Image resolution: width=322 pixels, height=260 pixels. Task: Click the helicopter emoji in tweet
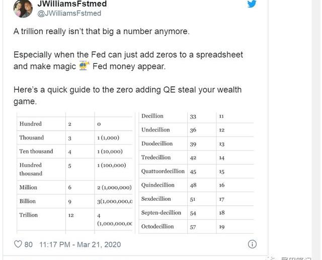pyautogui.click(x=84, y=66)
